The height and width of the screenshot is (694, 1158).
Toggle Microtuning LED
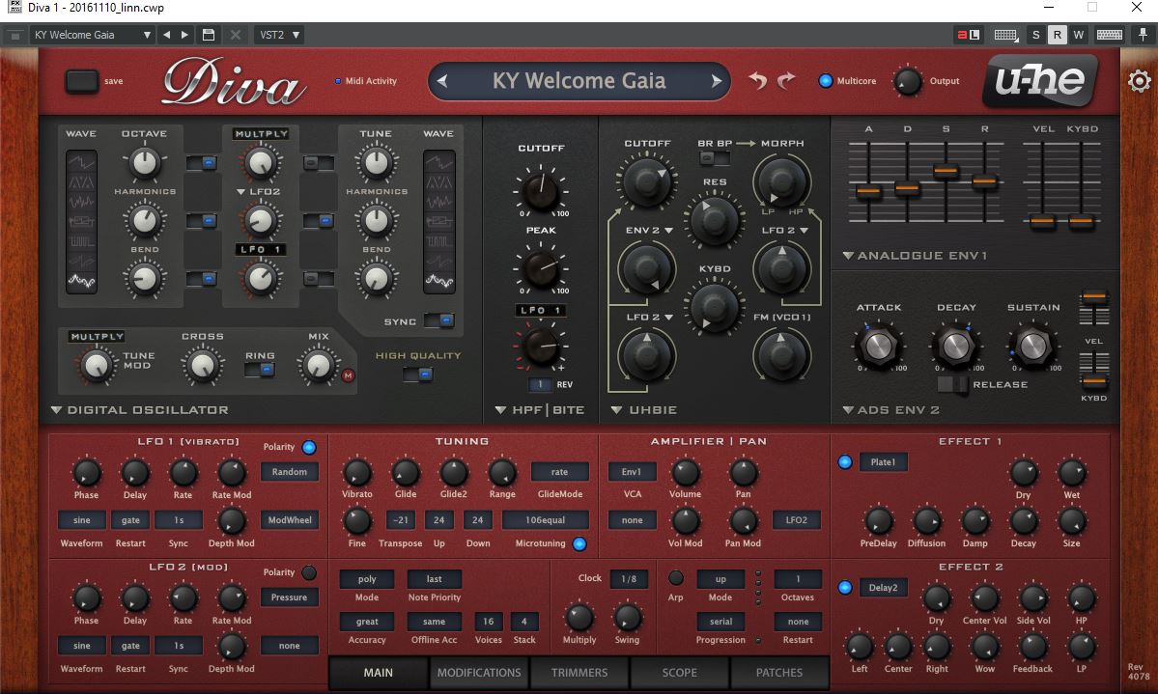pos(579,544)
